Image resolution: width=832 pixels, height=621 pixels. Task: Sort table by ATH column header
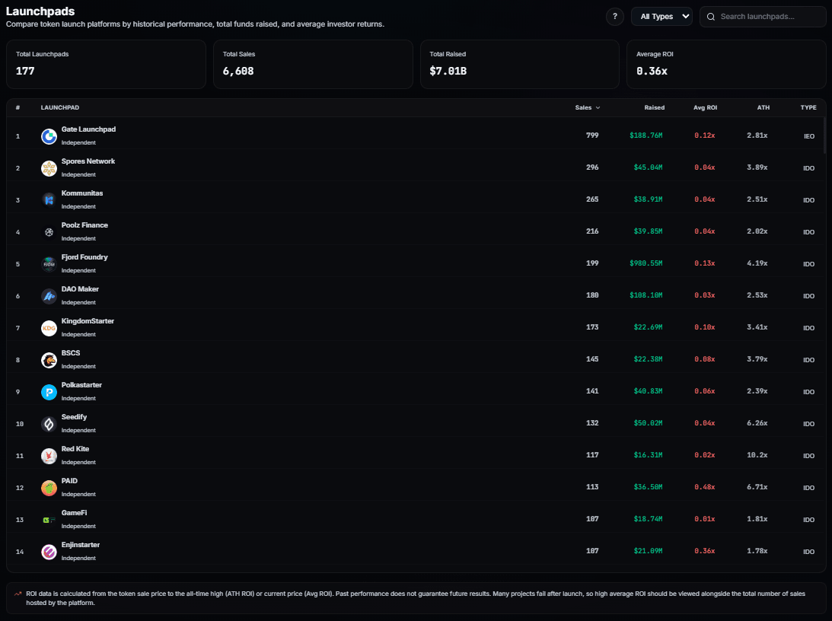[x=763, y=107]
